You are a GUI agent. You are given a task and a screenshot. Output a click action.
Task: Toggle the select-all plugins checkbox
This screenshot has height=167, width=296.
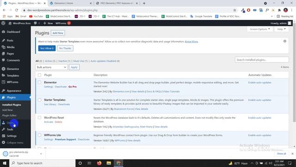click(39, 75)
